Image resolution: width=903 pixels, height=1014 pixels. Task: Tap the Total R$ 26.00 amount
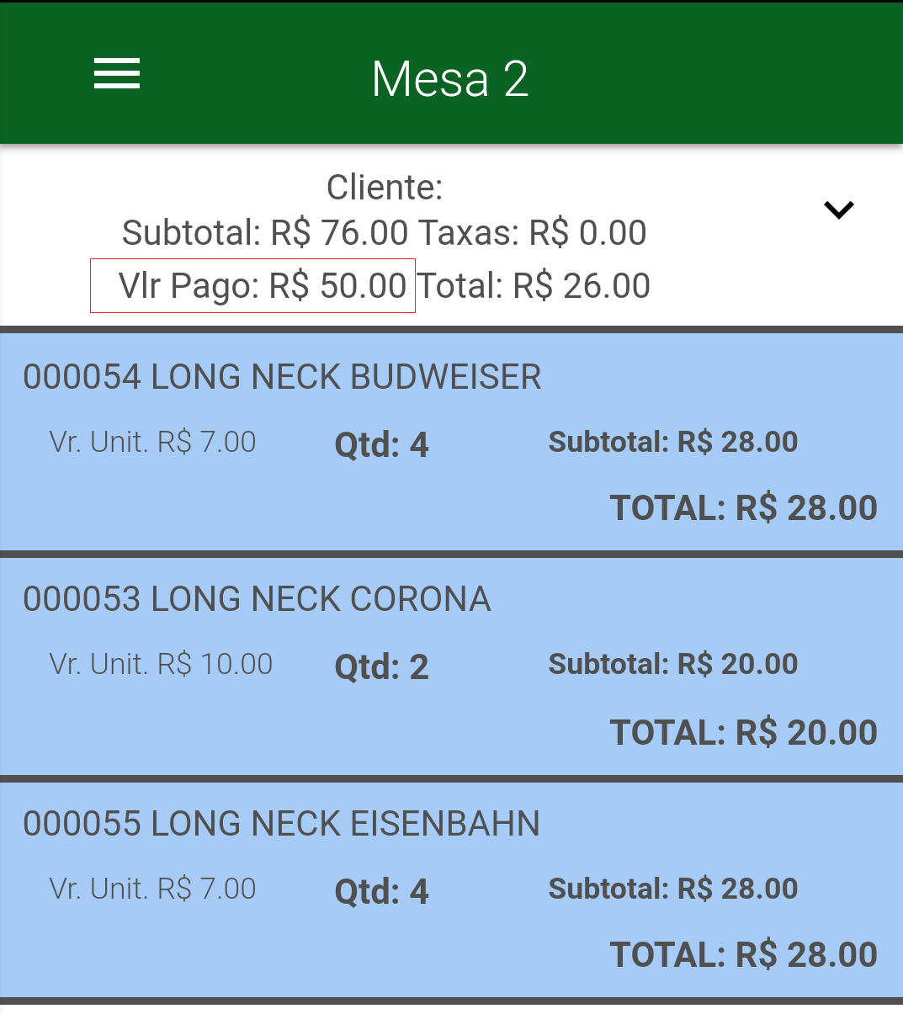[534, 286]
